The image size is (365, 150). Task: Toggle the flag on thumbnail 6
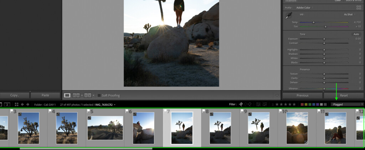click(x=127, y=111)
